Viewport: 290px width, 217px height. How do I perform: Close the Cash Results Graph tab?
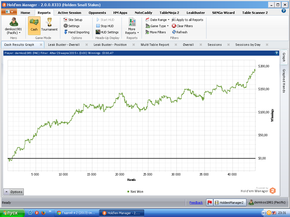[x=41, y=45]
